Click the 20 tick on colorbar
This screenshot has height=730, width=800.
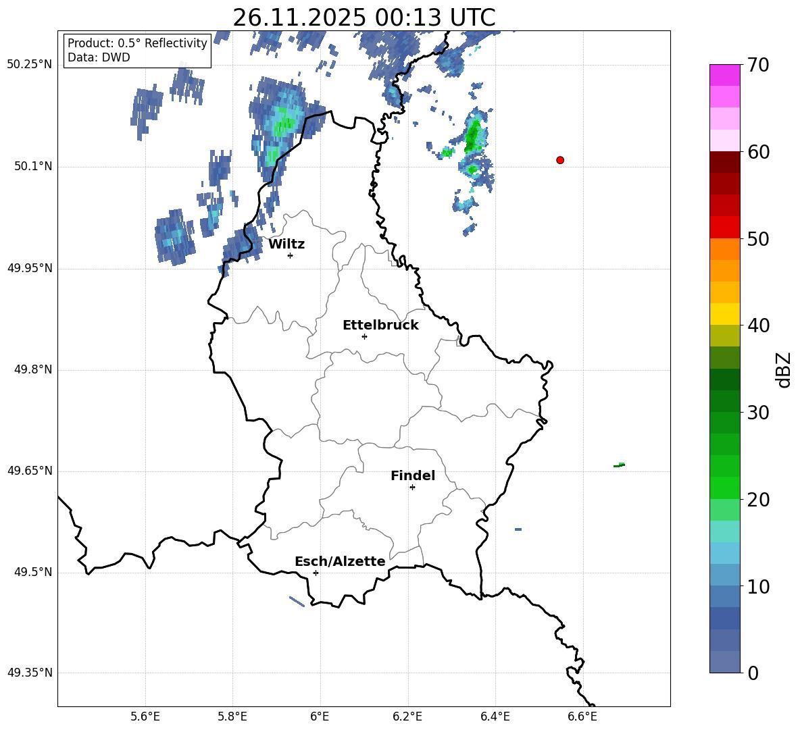point(758,500)
